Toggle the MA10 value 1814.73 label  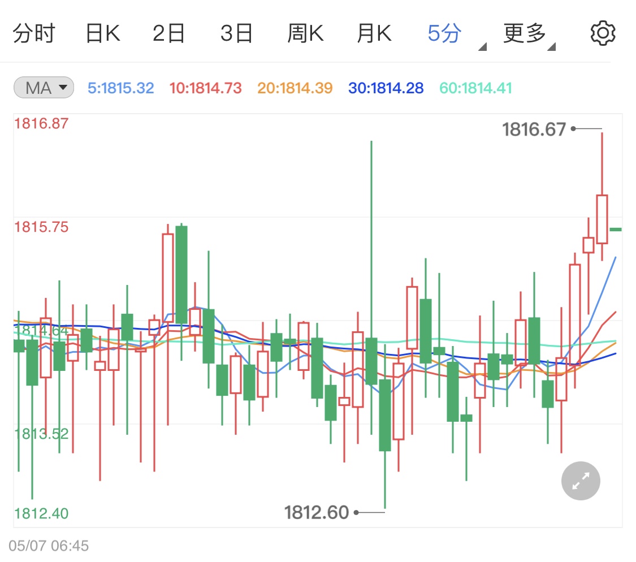coord(205,88)
